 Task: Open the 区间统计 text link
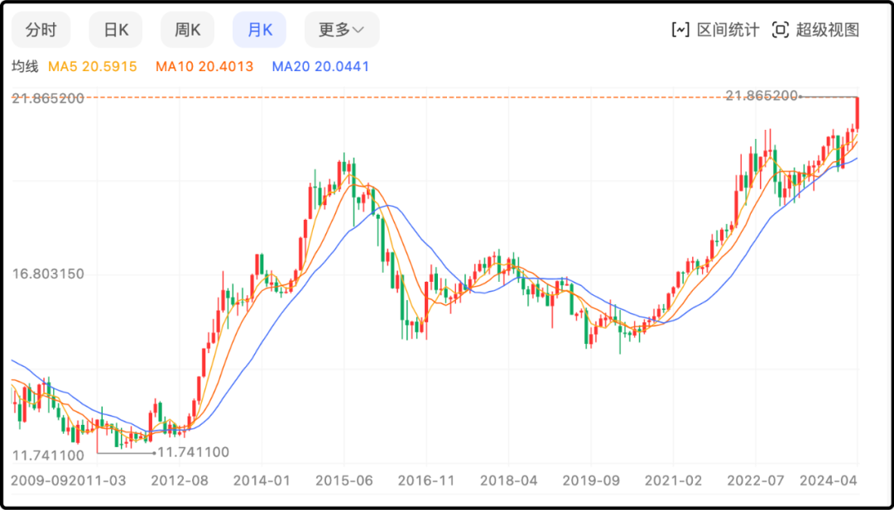[x=728, y=30]
